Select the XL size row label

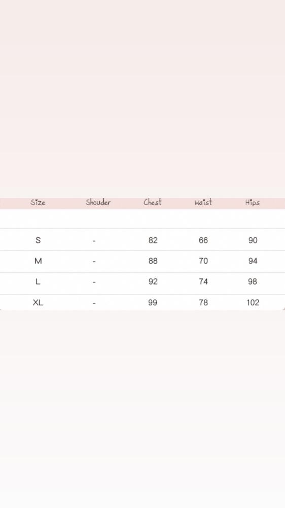(38, 302)
